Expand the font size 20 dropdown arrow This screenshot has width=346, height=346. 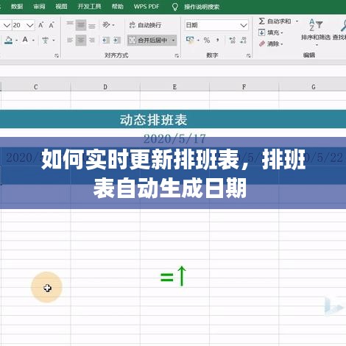point(30,25)
